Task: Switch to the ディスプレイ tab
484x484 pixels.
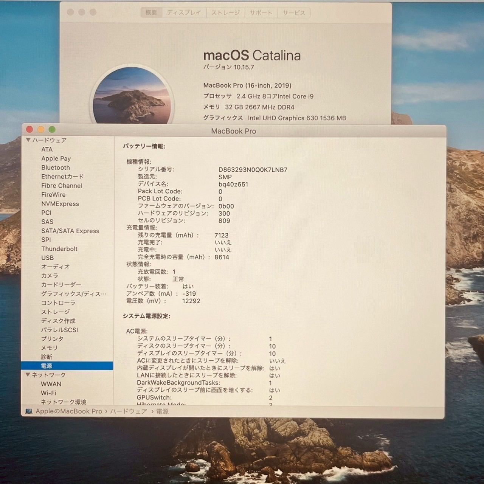Action: [183, 12]
